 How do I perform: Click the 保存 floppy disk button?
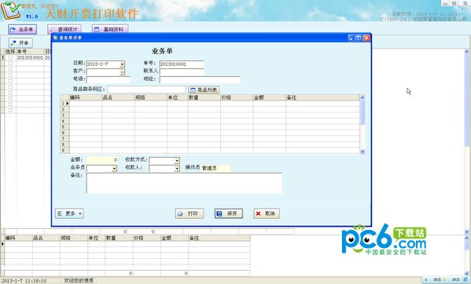coord(229,213)
